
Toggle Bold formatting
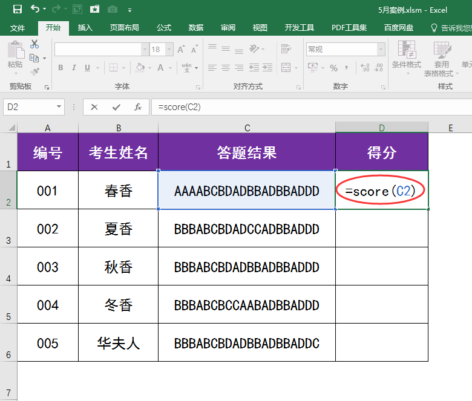coord(61,68)
